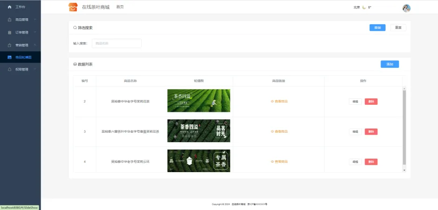Open the 工作台 menu item
The image size is (438, 210).
click(20, 7)
